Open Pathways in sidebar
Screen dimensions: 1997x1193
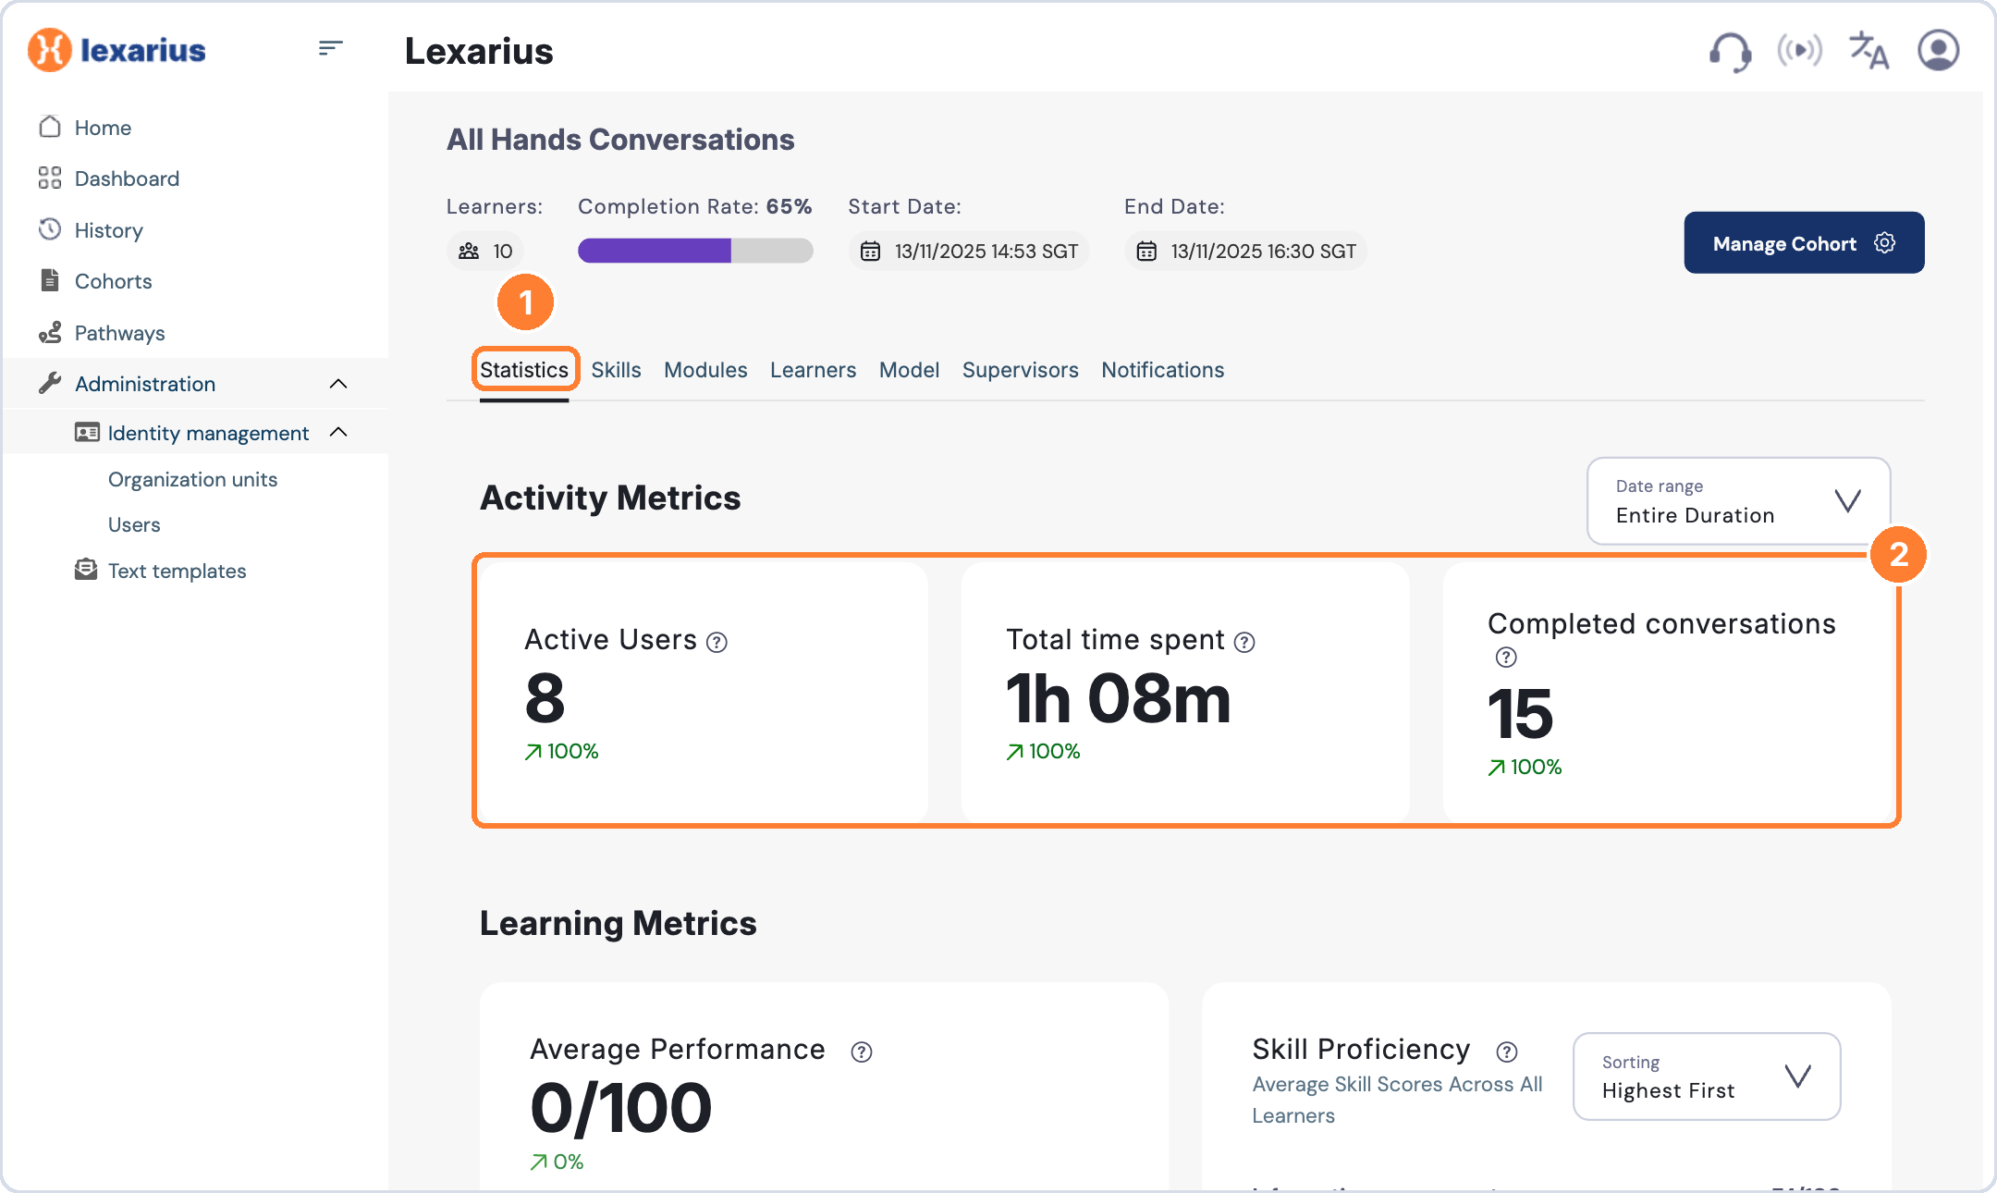pos(119,333)
